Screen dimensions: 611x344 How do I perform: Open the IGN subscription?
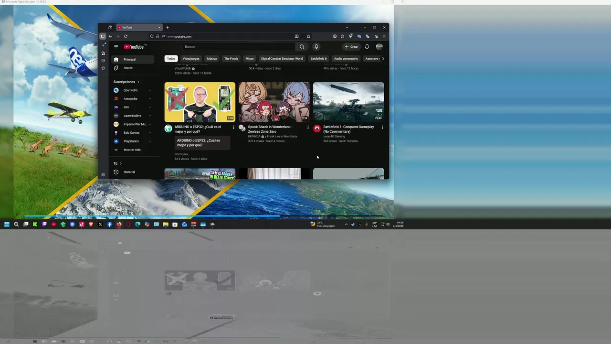coord(133,107)
